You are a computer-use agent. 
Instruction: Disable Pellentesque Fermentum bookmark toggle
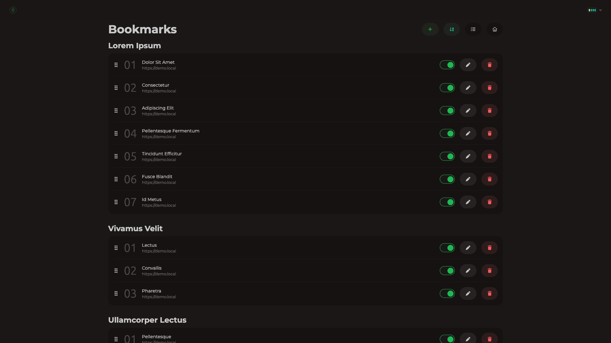click(x=447, y=133)
